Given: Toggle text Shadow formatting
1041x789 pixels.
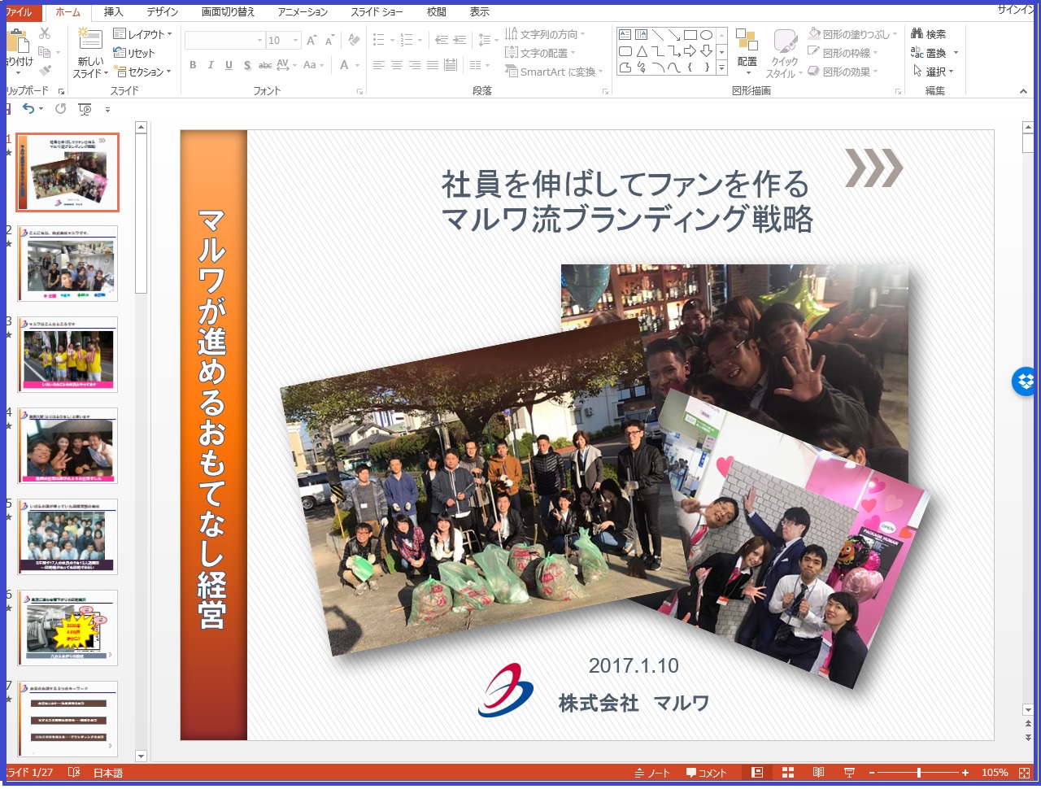Looking at the screenshot, I should (247, 65).
